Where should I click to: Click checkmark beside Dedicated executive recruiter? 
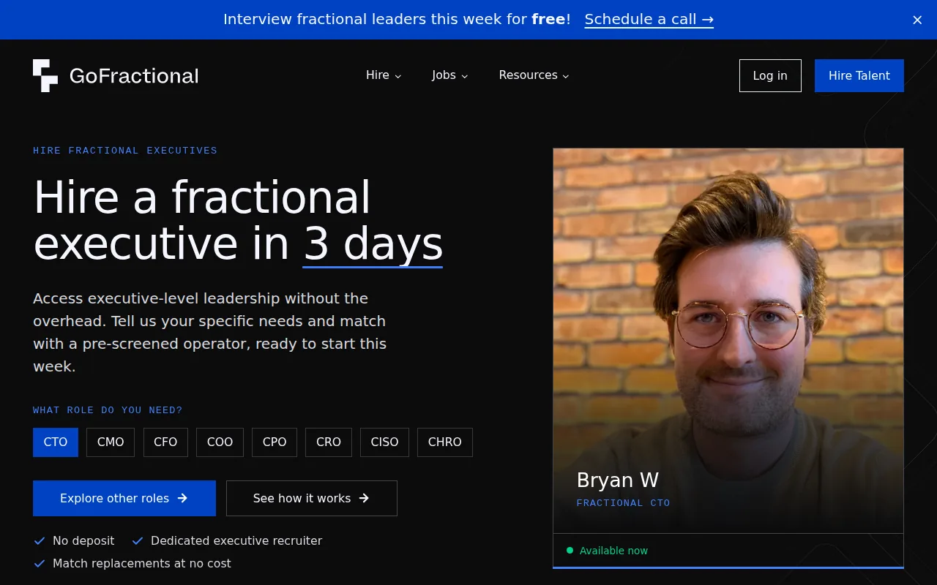tap(138, 541)
